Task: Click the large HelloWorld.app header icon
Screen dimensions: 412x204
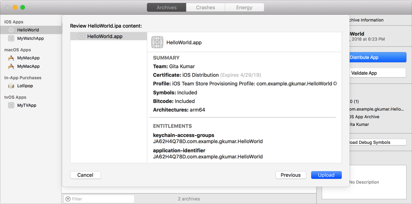Action: click(x=157, y=43)
